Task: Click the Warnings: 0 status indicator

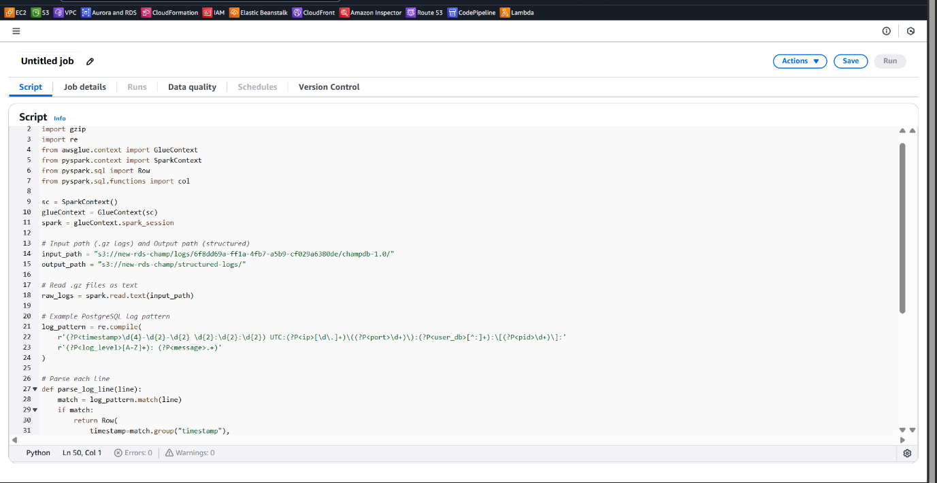Action: point(190,452)
